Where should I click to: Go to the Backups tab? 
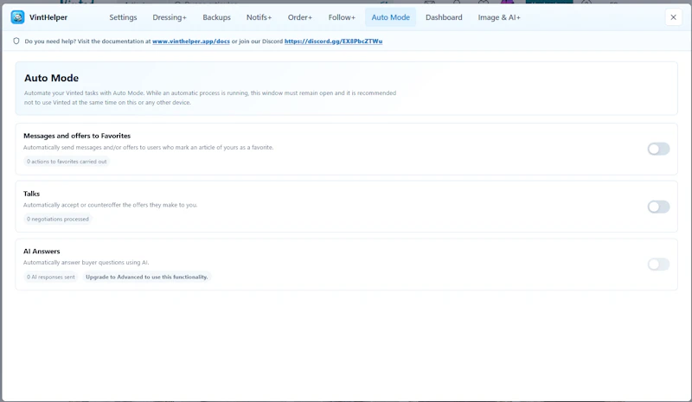[x=217, y=17]
